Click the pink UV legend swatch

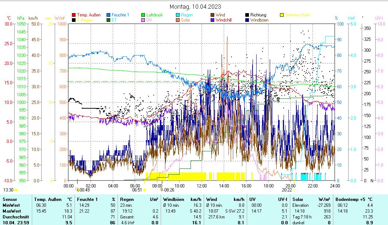coord(143,20)
